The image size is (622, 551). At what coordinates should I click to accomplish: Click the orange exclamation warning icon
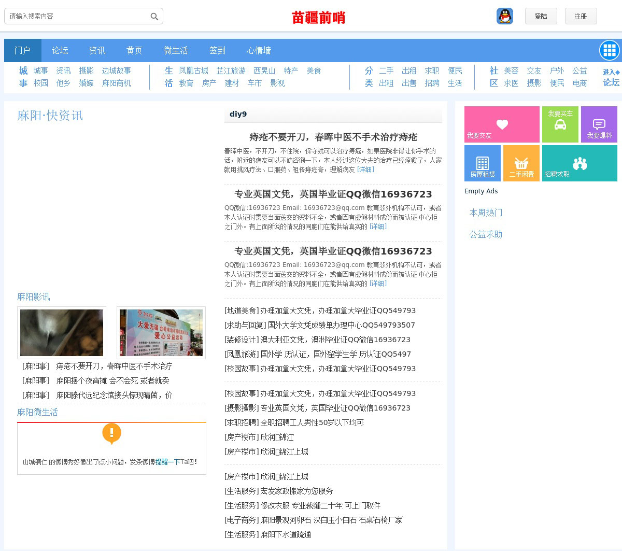(111, 433)
